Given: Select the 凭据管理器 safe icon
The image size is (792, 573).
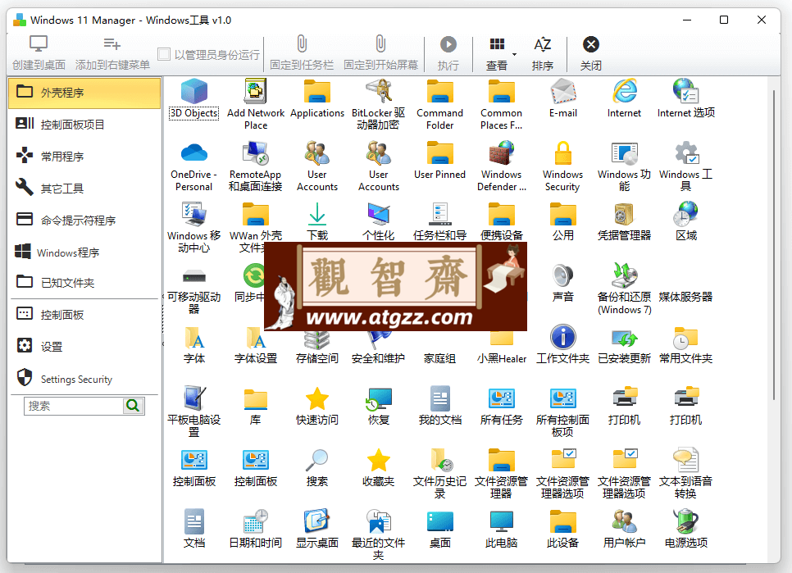Looking at the screenshot, I should pyautogui.click(x=624, y=214).
